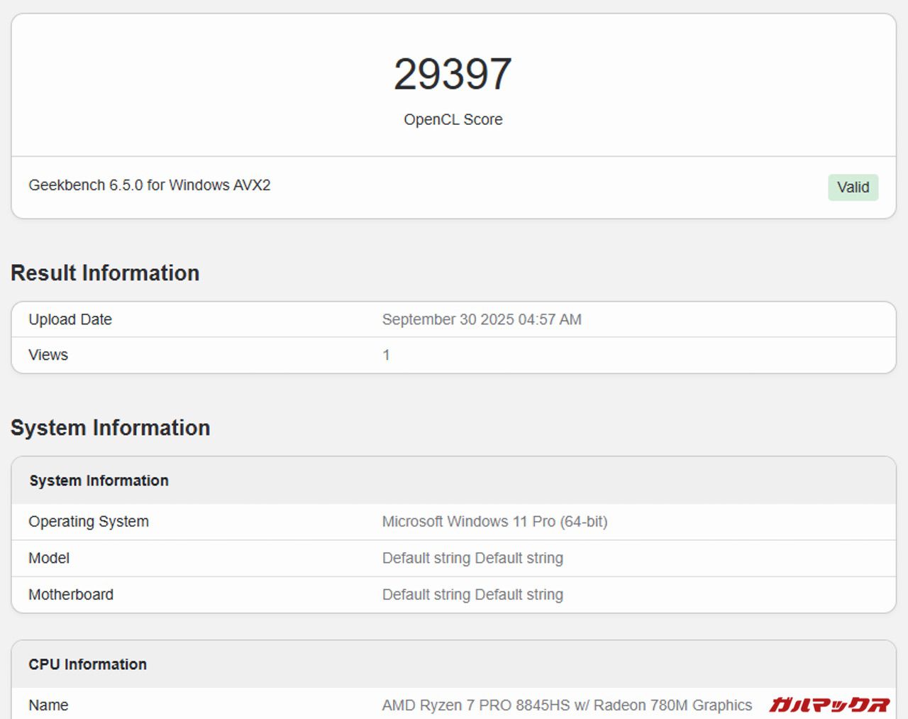
Task: Click the Motherboard row label
Action: (x=71, y=595)
